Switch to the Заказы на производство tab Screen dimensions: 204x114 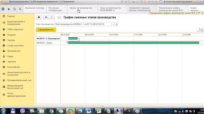[83, 9]
